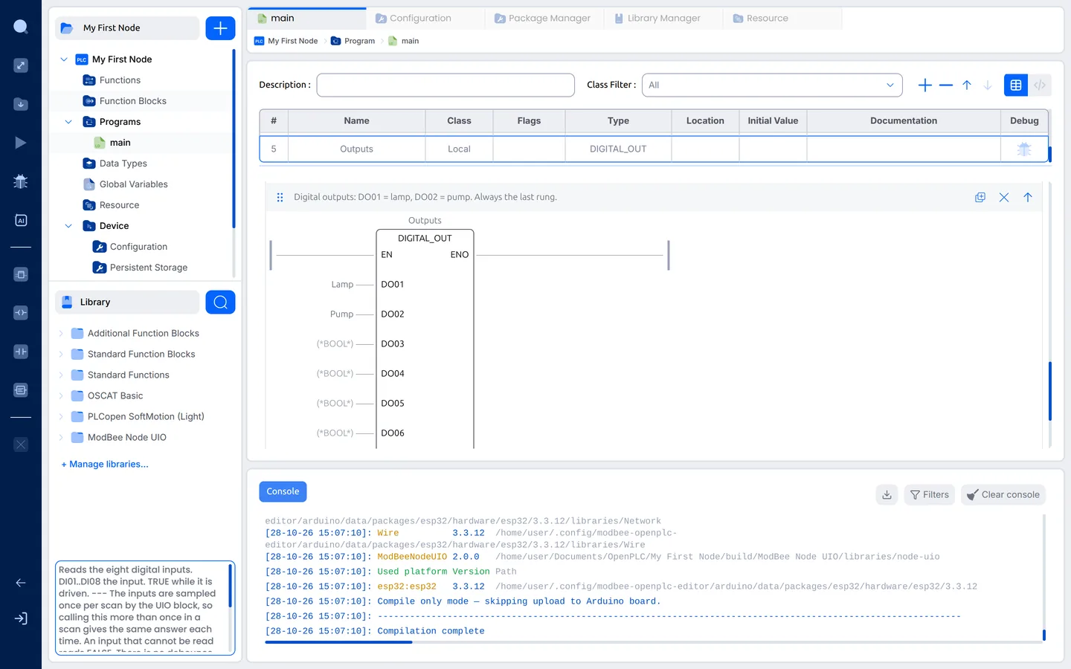Screen dimensions: 1071x669
Task: Remove the selected variable with the minus icon
Action: tap(946, 85)
